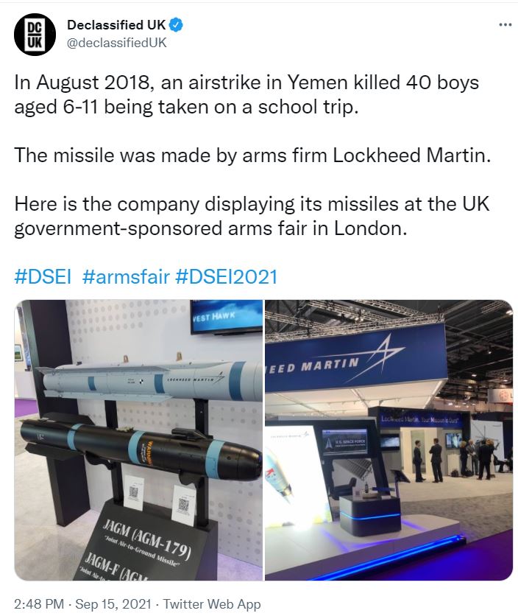Open the #DSEI hashtag
Image resolution: width=518 pixels, height=616 pixels.
pos(43,276)
